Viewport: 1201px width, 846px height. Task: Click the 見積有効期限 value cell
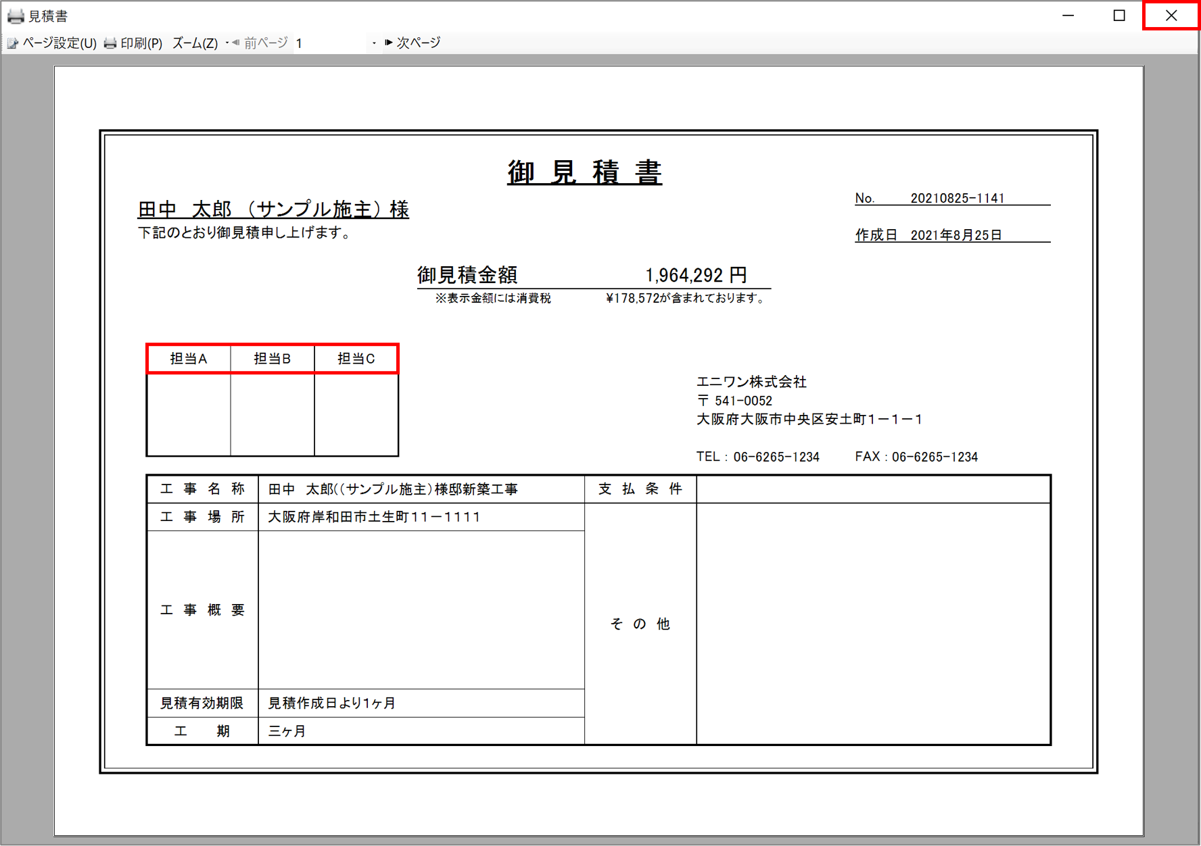(x=421, y=703)
